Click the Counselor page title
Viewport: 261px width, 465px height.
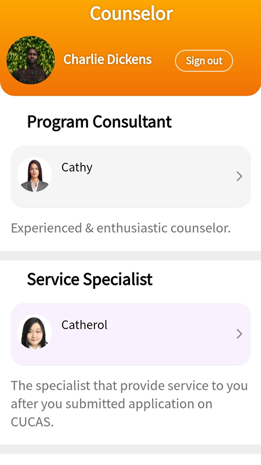click(x=131, y=13)
